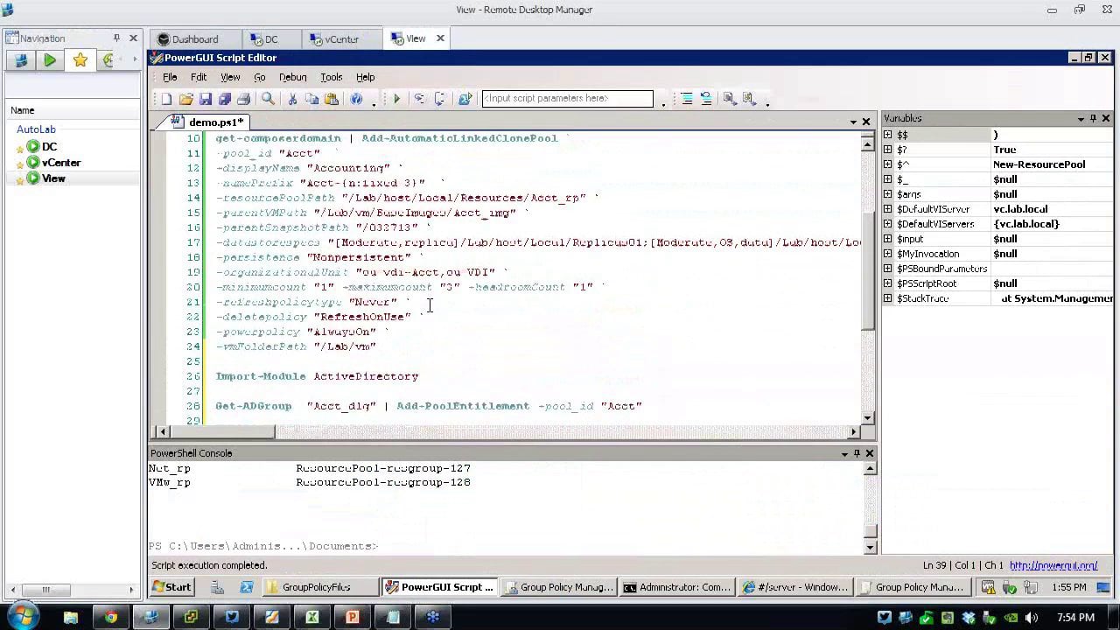Viewport: 1120px width, 630px height.
Task: Open the Tools menu
Action: [332, 77]
